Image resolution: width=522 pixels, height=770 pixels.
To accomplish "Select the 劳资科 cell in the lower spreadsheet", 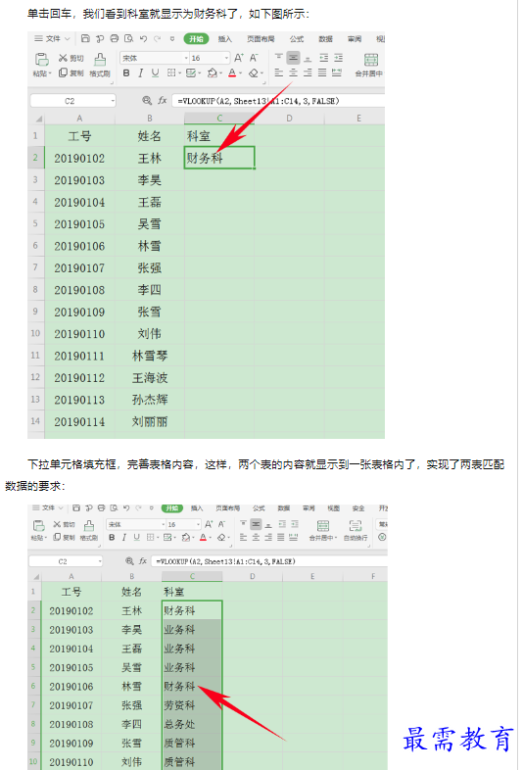I will click(192, 705).
